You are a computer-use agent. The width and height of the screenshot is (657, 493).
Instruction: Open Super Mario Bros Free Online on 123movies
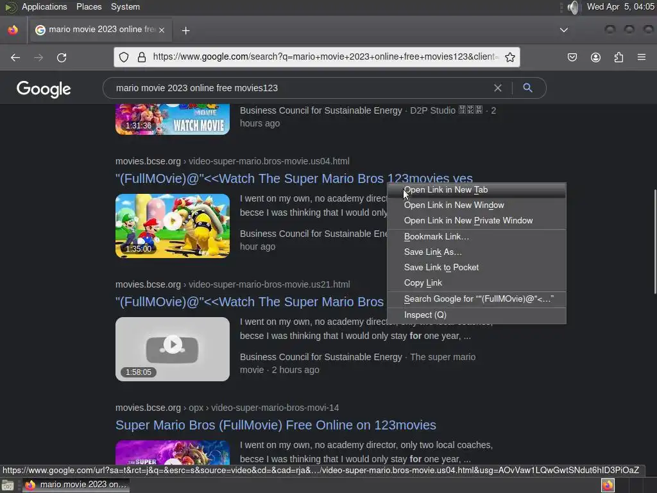point(276,425)
